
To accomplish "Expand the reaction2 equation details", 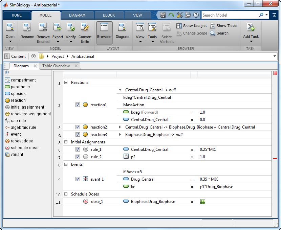I will coord(120,127).
